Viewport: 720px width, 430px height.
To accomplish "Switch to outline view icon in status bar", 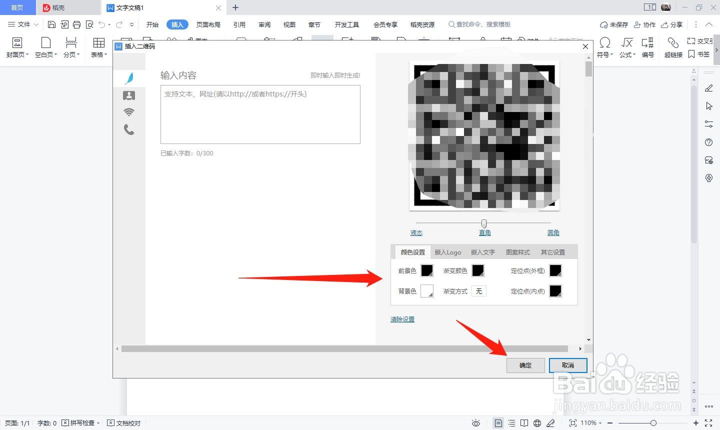I will tap(511, 423).
